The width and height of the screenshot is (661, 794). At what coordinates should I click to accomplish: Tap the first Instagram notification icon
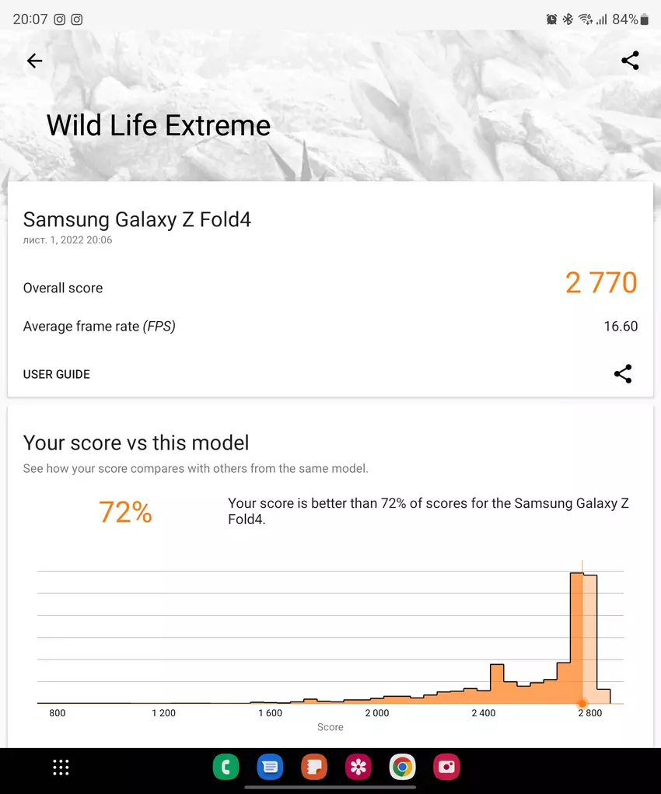pos(60,19)
